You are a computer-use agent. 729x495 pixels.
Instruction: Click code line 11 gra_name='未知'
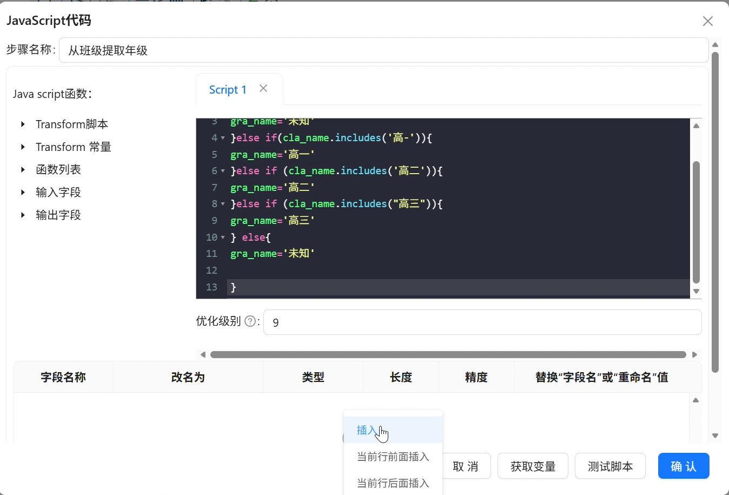pos(273,254)
